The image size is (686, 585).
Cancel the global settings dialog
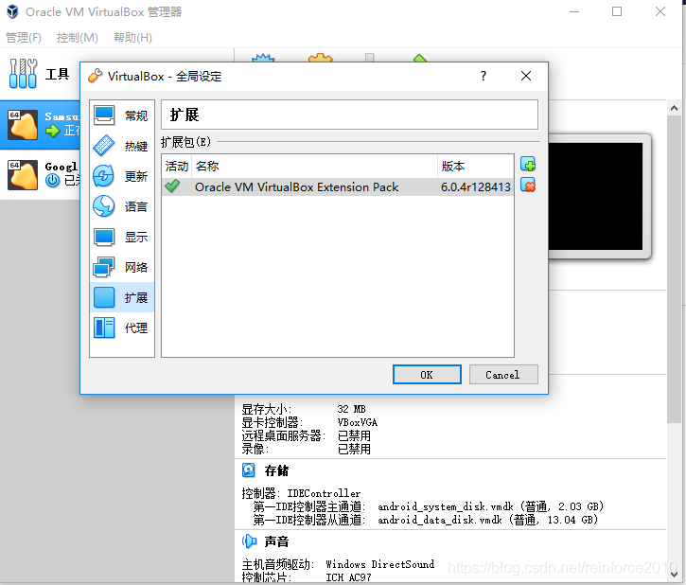[x=503, y=375]
